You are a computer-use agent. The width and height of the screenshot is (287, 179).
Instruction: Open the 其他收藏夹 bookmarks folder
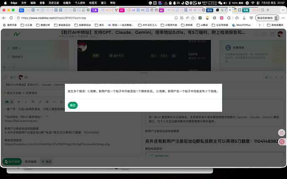tap(275, 25)
